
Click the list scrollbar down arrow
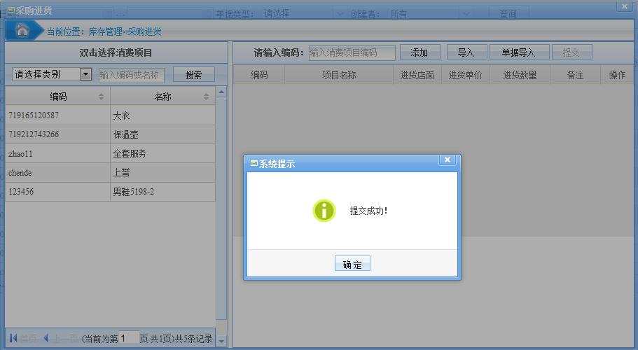point(221,341)
